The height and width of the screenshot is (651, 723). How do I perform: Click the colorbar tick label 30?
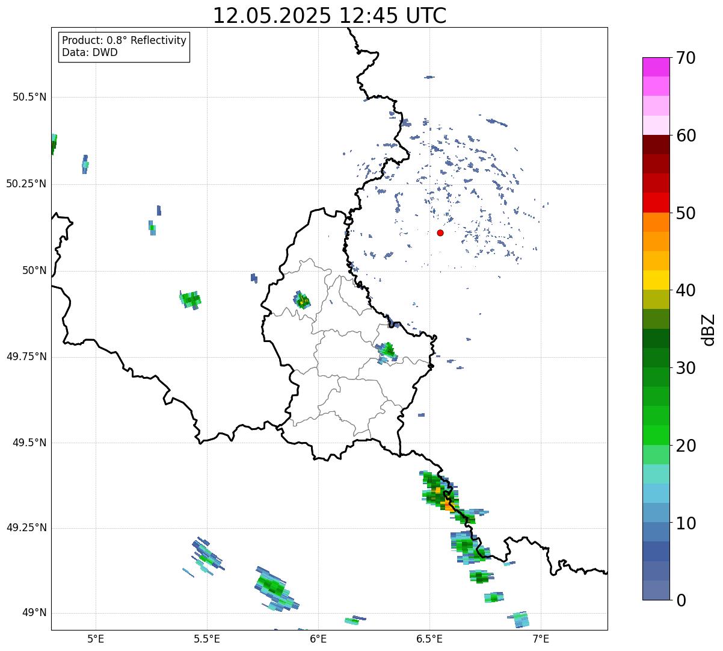coord(686,368)
